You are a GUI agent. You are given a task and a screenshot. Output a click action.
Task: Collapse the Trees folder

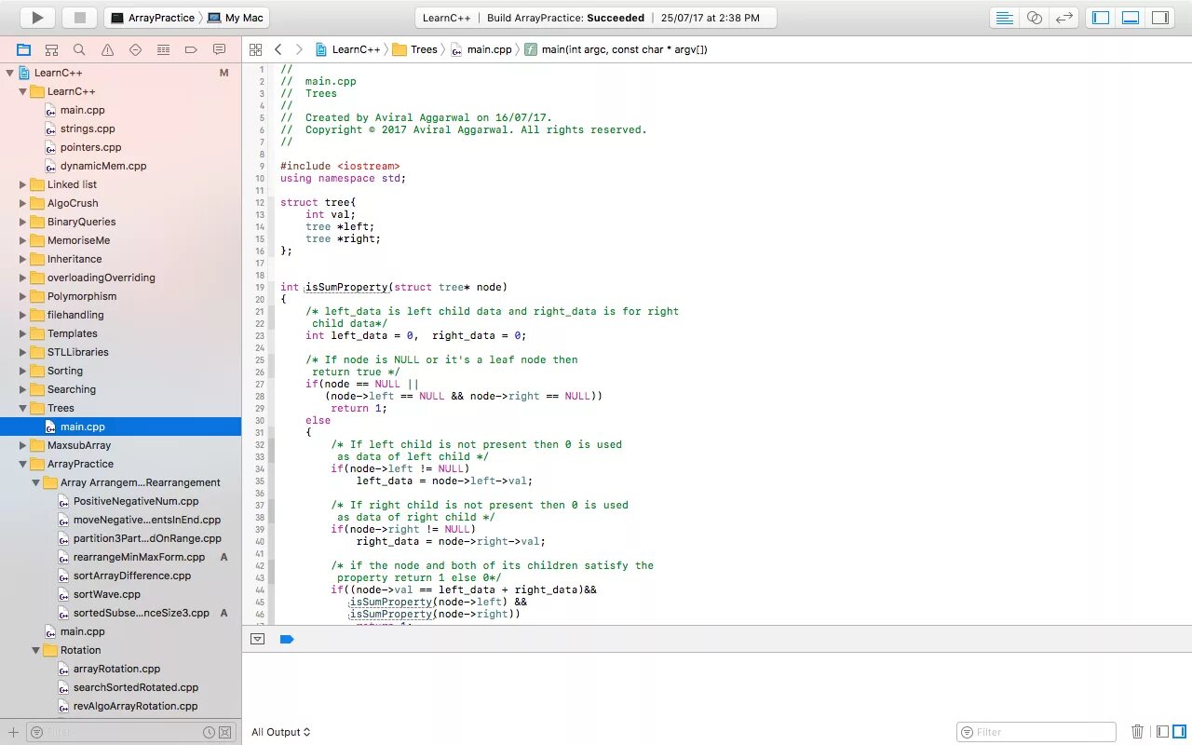coord(23,408)
